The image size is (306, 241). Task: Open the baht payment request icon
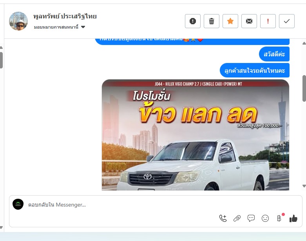coord(279,218)
